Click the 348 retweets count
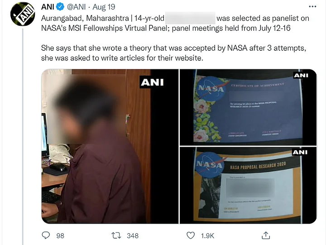 [133, 235]
